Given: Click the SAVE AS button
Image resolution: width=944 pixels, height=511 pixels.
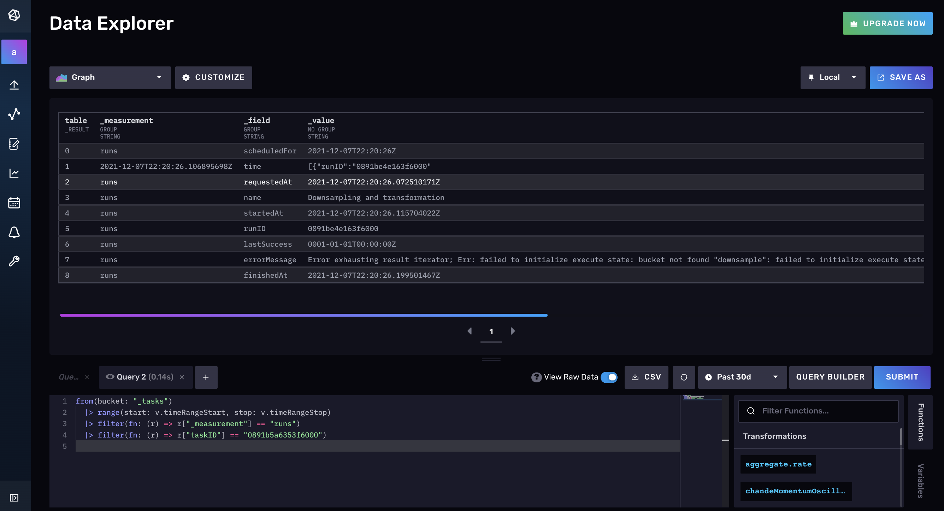Looking at the screenshot, I should (901, 77).
